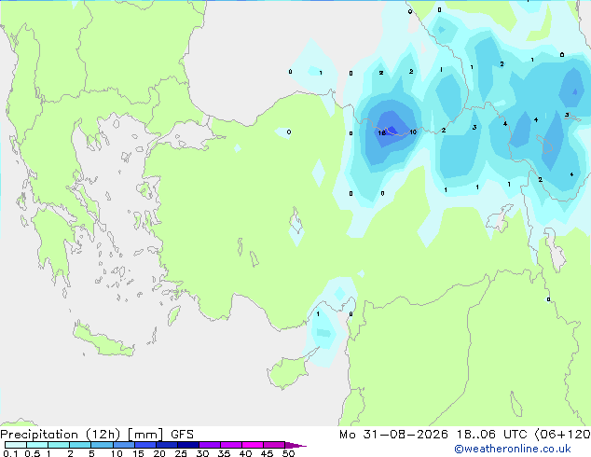The height and width of the screenshot is (457, 591).
Task: Click the '30' legend scale label
Action: [x=202, y=453]
